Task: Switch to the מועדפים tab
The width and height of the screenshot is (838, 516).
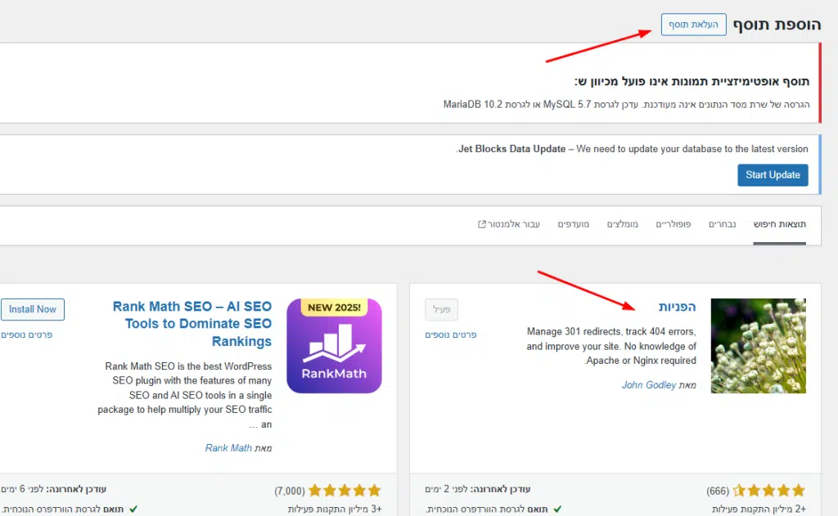Action: [x=574, y=224]
